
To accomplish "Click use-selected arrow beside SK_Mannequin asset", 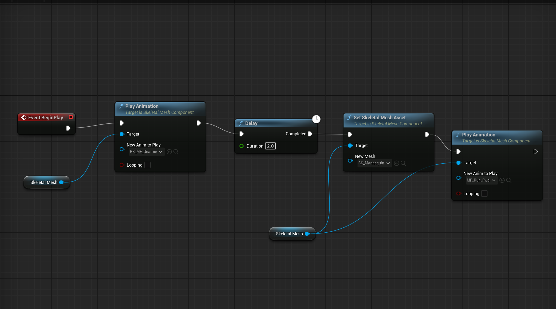I will pos(396,163).
